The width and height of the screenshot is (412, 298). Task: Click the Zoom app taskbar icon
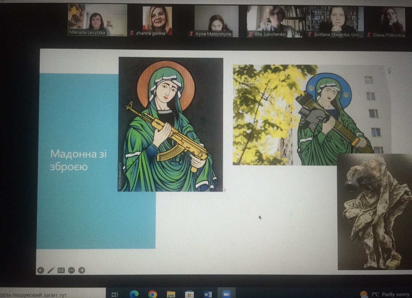click(226, 294)
